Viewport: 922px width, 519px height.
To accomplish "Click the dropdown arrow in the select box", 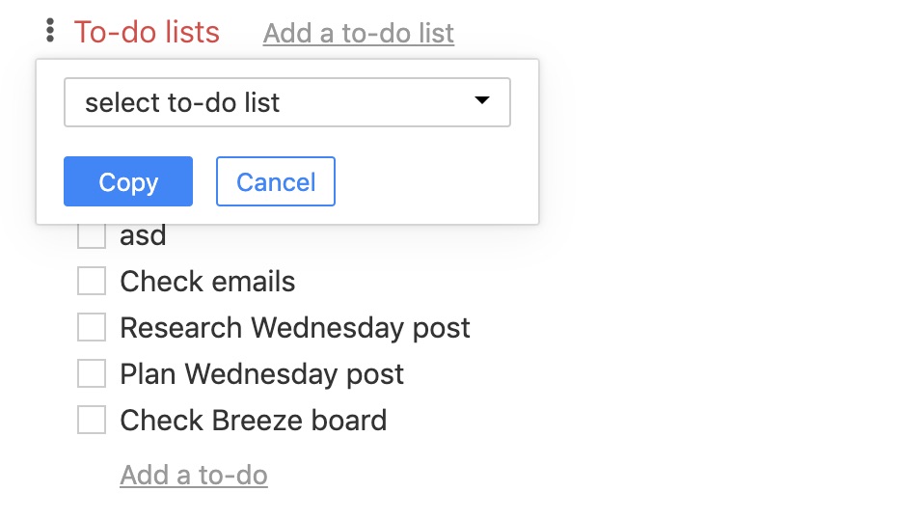I will [x=482, y=101].
